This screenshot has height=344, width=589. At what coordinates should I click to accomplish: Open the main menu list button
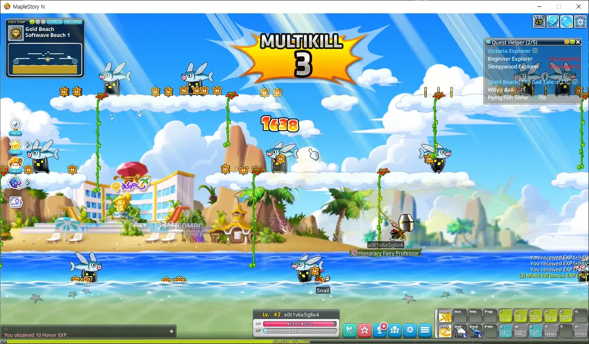[425, 330]
